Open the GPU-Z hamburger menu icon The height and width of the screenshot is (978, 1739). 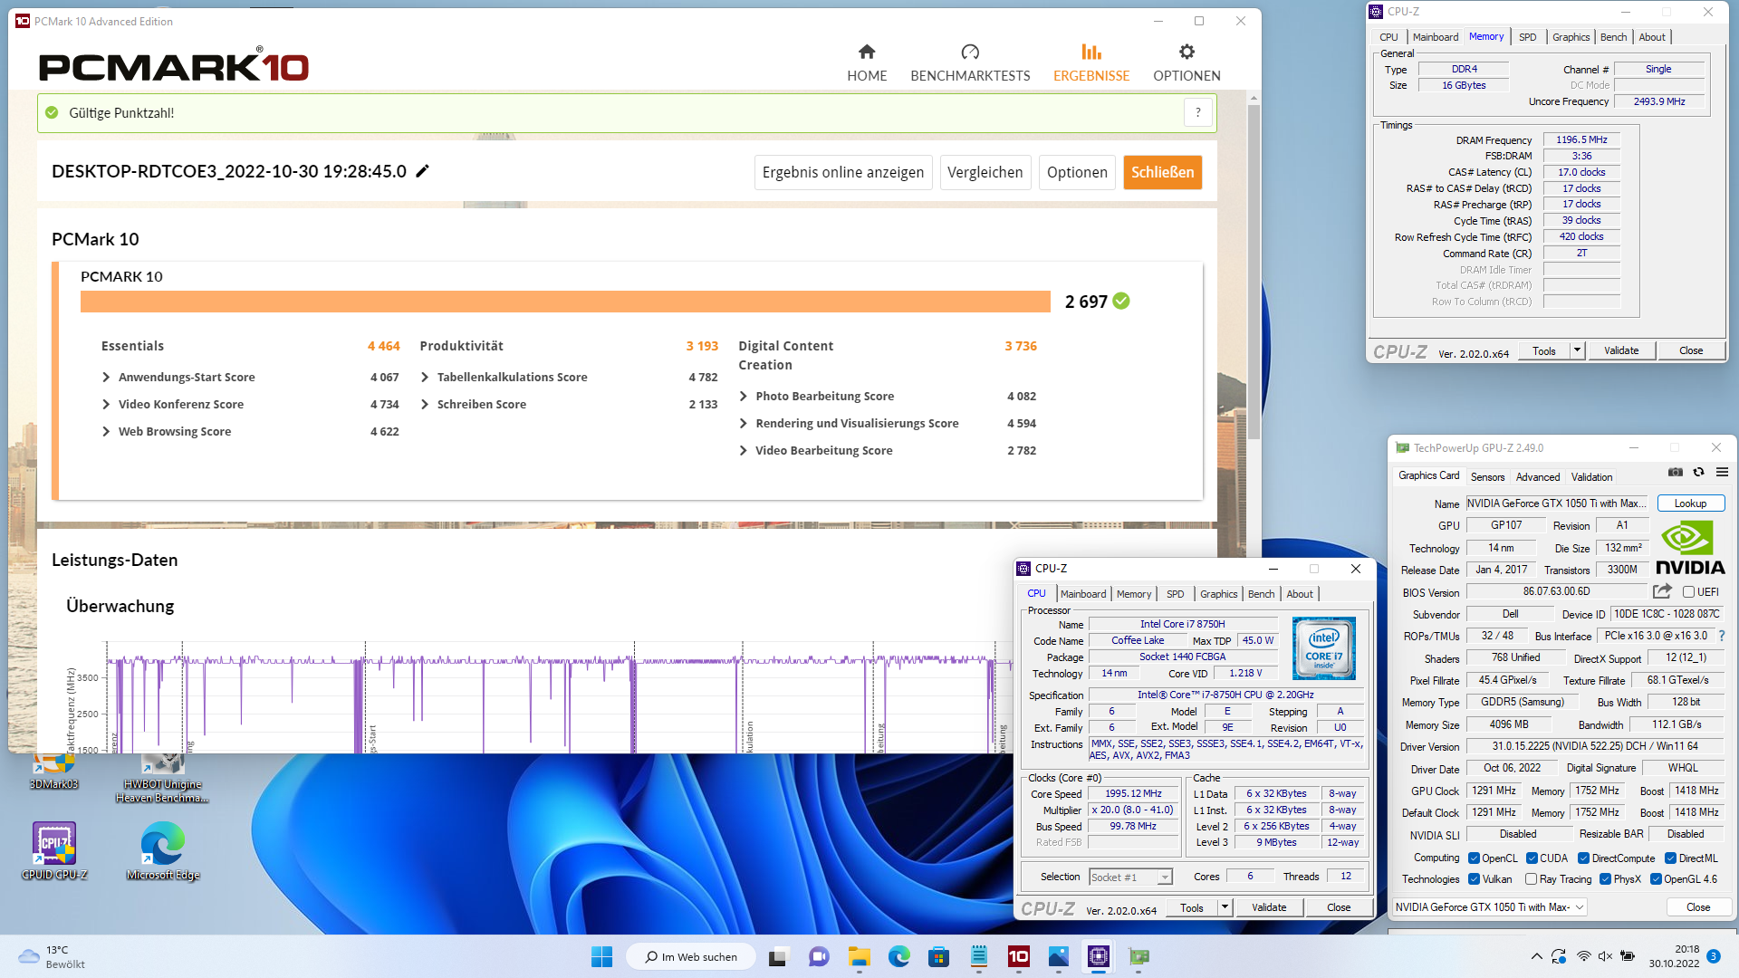[x=1722, y=473]
